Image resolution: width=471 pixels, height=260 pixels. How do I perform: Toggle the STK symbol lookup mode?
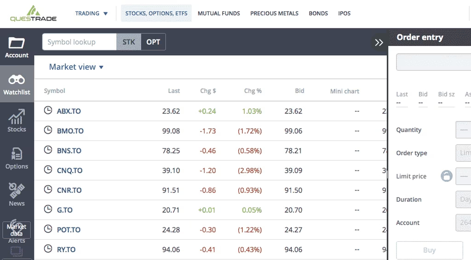pos(129,42)
